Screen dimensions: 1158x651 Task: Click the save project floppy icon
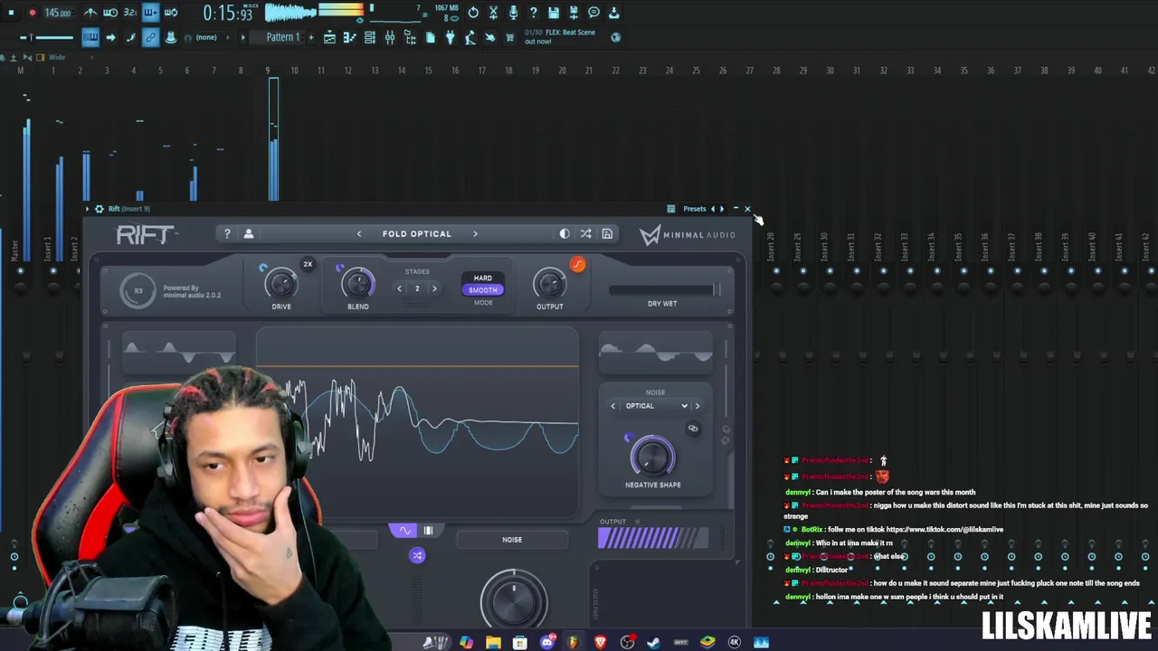coord(554,13)
